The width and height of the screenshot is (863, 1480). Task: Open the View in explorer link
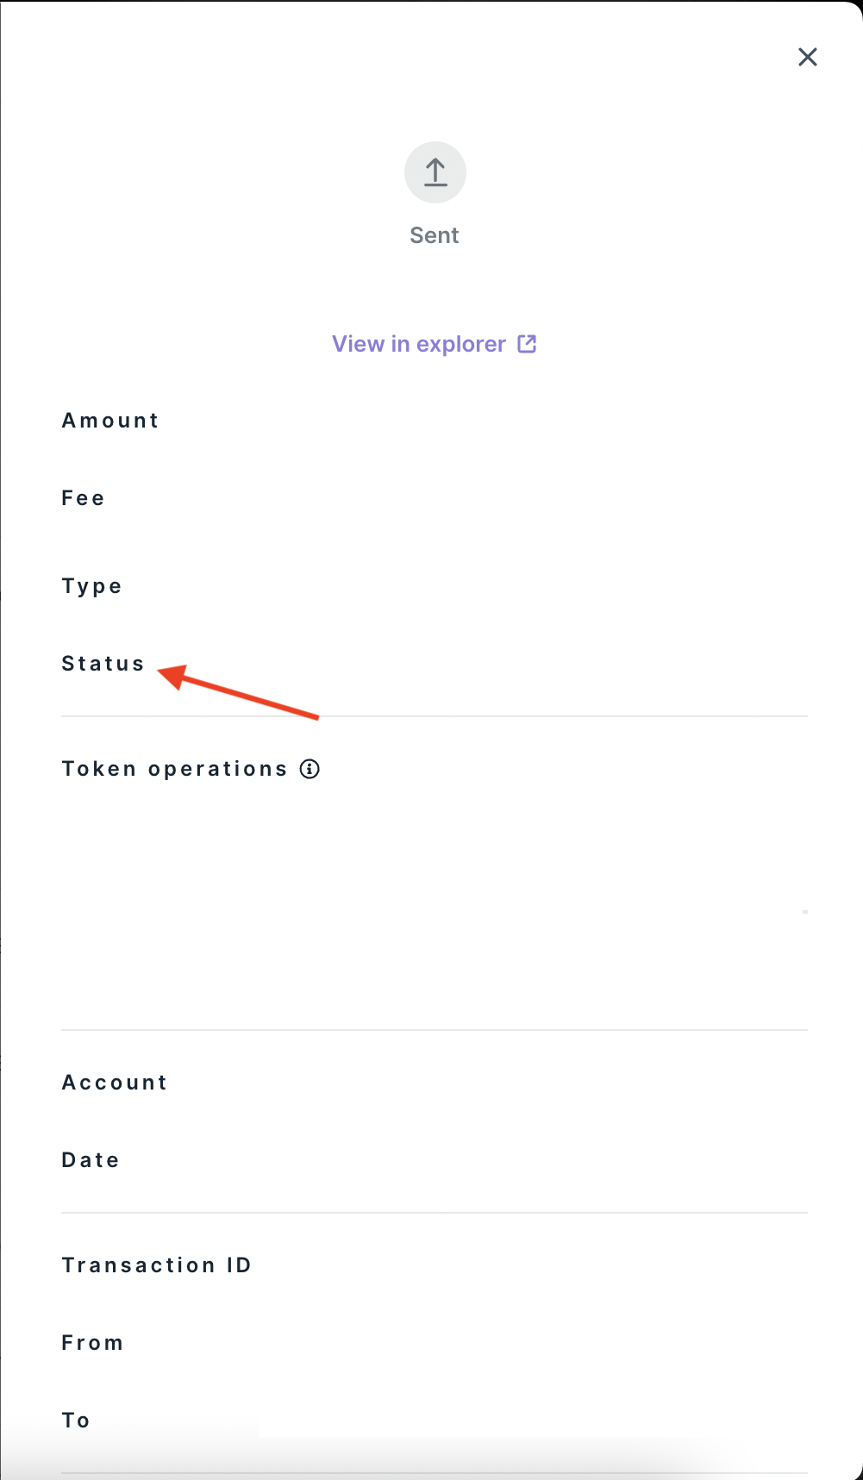(419, 344)
